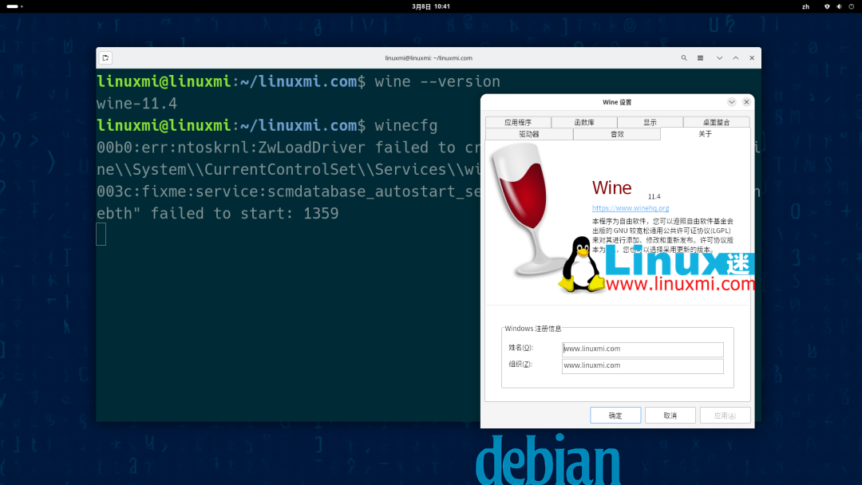The width and height of the screenshot is (862, 485).
Task: Open a new terminal tab
Action: coord(105,57)
